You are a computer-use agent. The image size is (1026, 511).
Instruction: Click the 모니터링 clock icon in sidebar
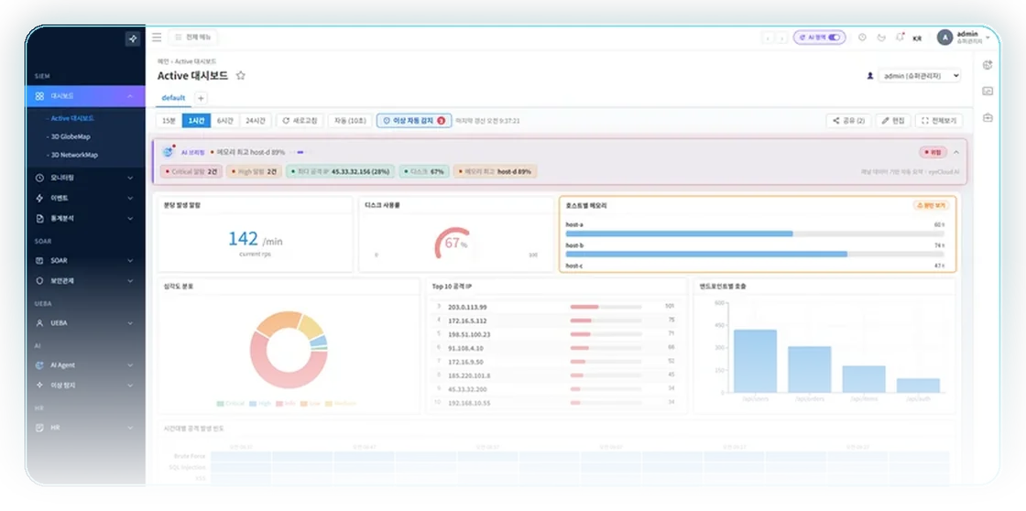(x=40, y=178)
